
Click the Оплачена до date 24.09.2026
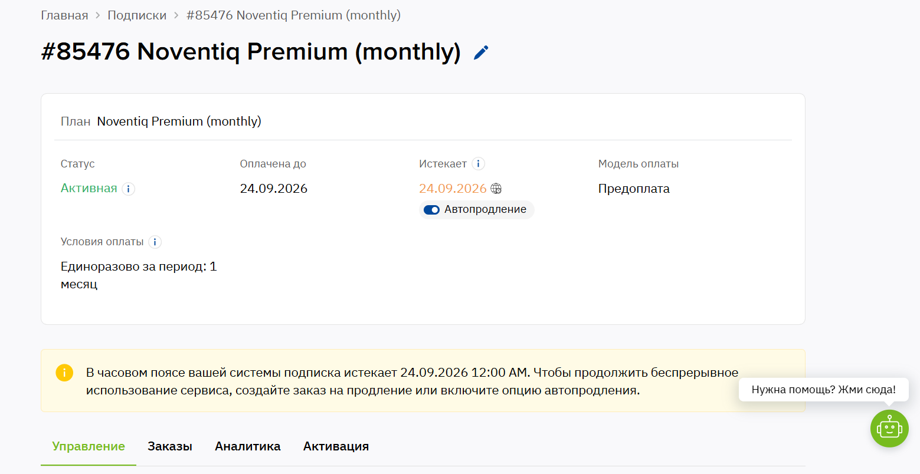point(274,189)
